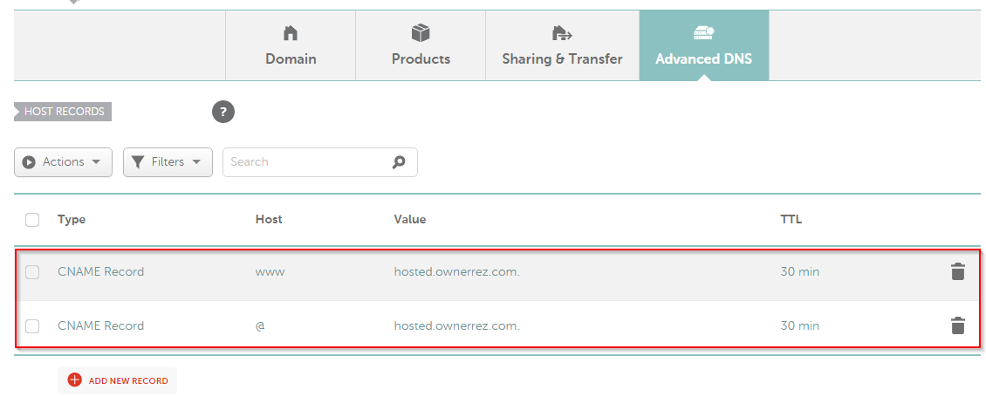Focus the Search input field
Image resolution: width=986 pixels, height=397 pixels.
(320, 162)
